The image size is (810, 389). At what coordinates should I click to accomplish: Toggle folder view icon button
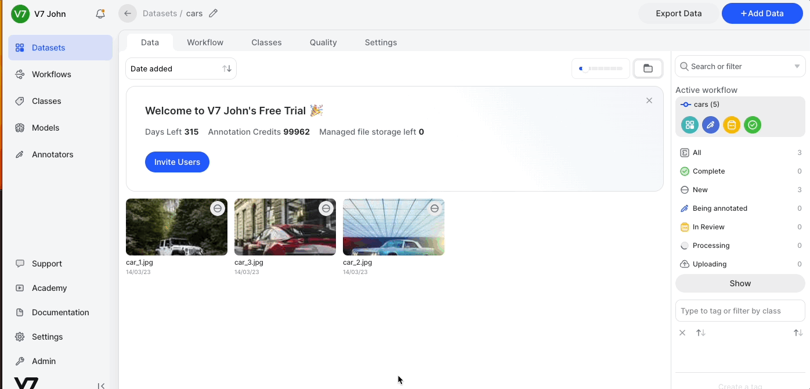point(648,69)
